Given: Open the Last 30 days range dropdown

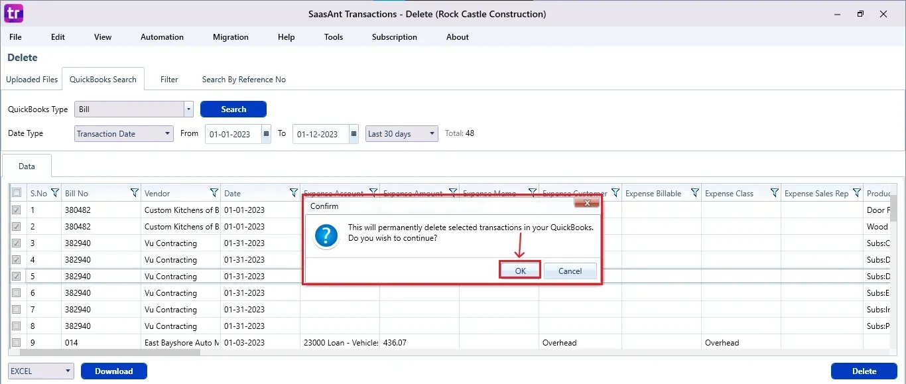Looking at the screenshot, I should [432, 134].
